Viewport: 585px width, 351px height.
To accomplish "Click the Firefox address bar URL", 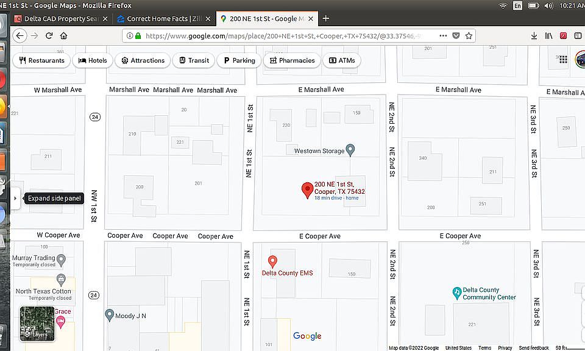I will (274, 36).
